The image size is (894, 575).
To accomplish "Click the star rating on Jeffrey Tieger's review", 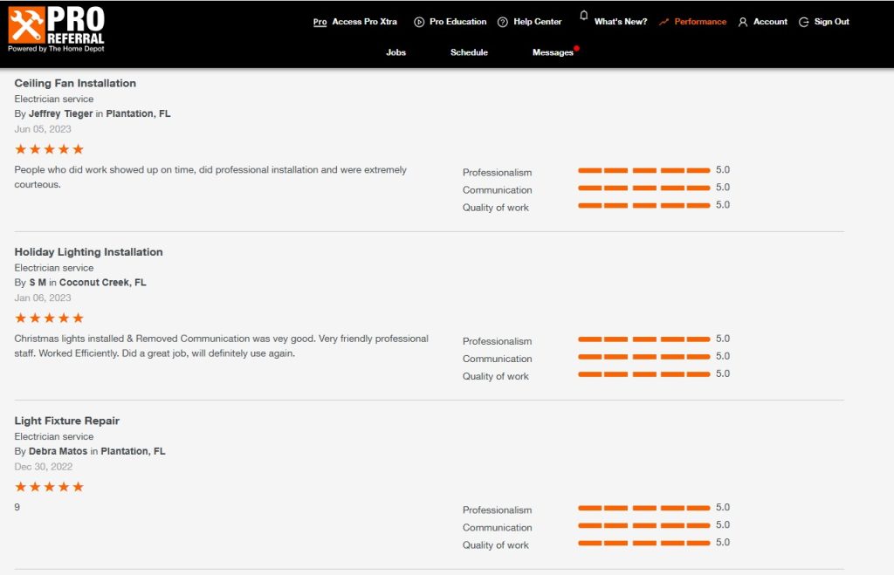I will point(49,149).
